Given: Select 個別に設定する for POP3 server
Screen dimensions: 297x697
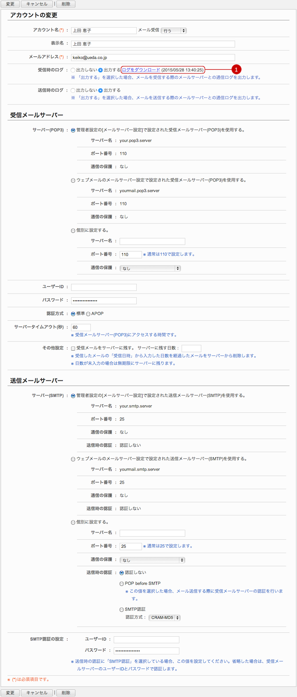Looking at the screenshot, I should 73,231.
